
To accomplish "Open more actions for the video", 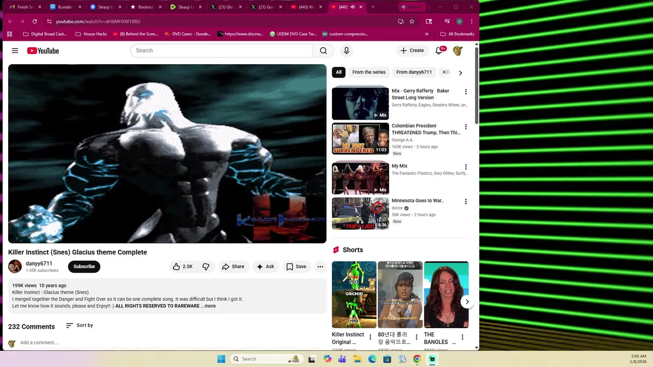I will pyautogui.click(x=320, y=267).
